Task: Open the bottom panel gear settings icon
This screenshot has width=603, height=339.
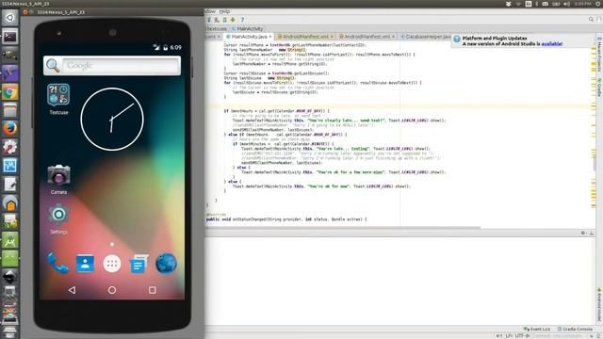Action: click(x=583, y=233)
